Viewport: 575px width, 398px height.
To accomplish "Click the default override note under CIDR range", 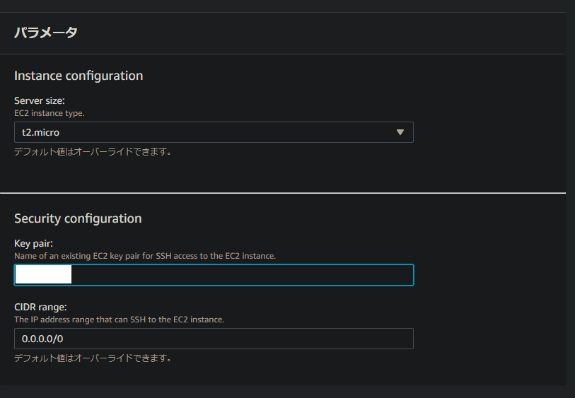I will (x=93, y=358).
